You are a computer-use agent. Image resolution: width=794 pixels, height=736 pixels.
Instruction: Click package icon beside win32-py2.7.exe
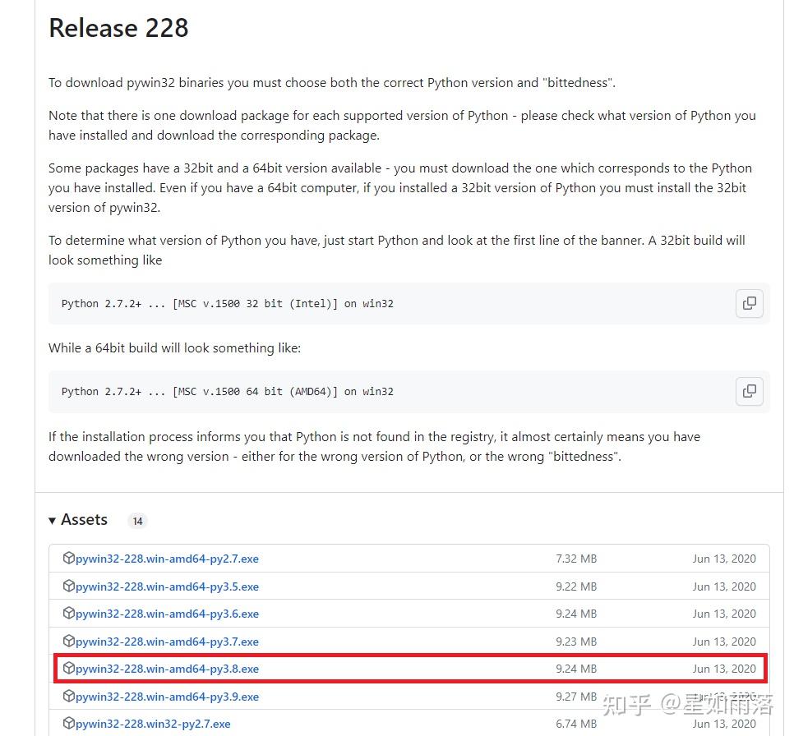[68, 724]
